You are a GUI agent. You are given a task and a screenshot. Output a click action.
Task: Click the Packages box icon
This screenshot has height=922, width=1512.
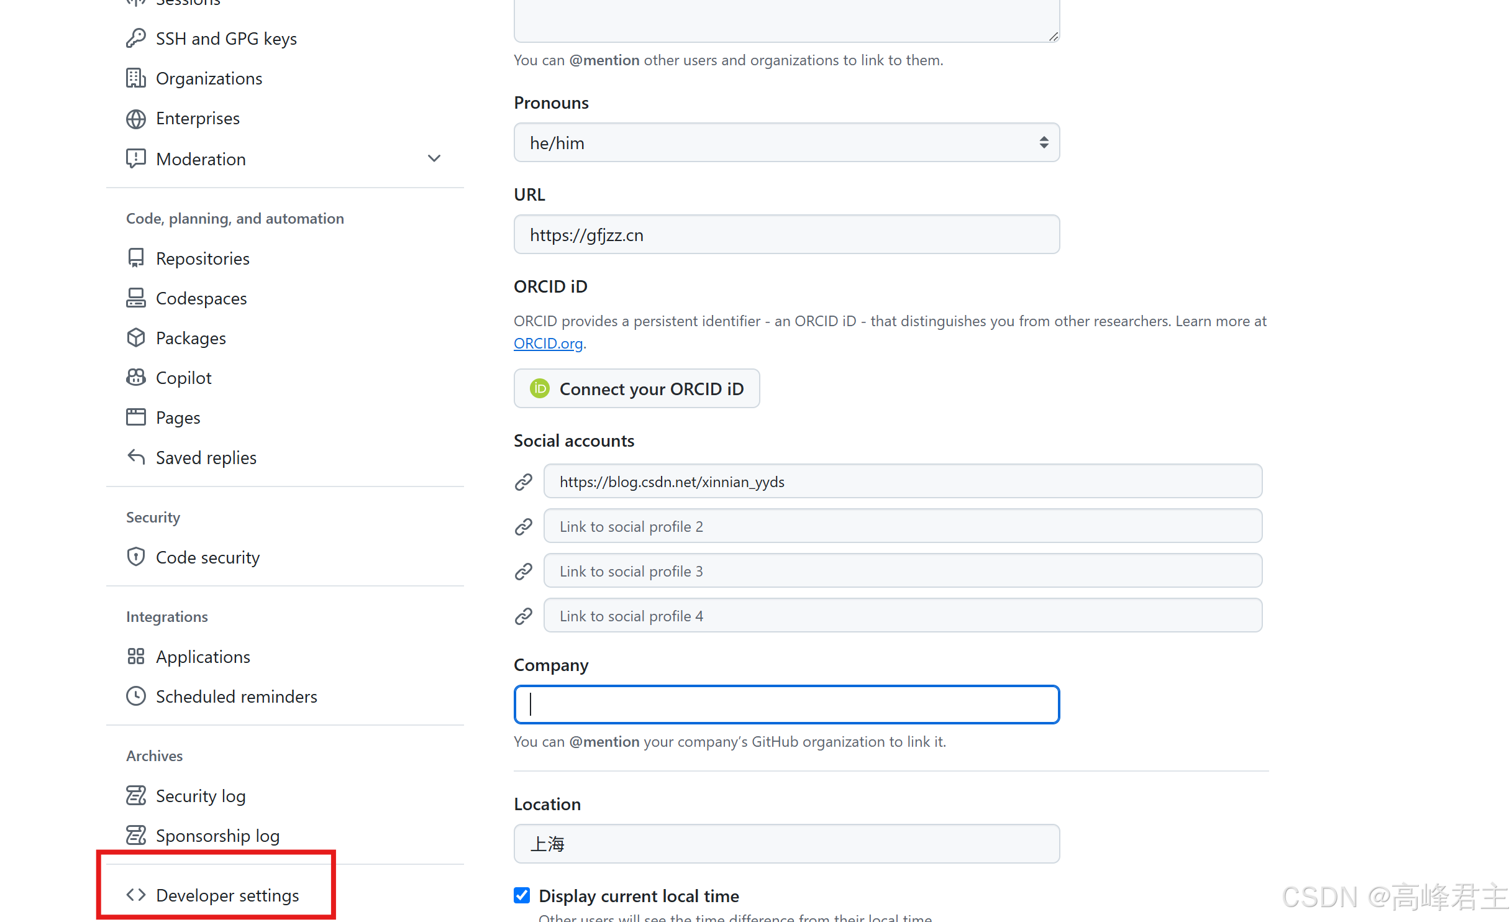point(135,338)
